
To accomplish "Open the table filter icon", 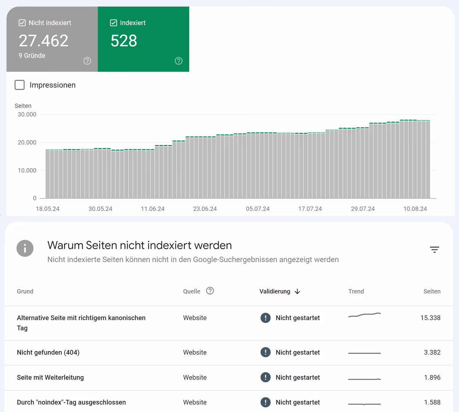I will pyautogui.click(x=434, y=250).
